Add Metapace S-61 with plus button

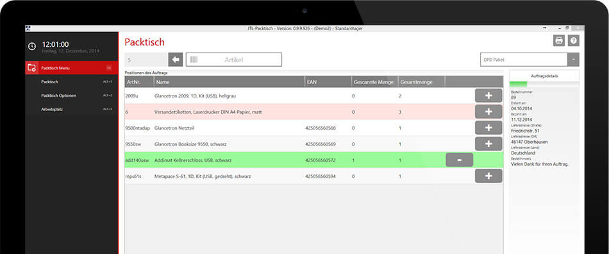tap(488, 176)
